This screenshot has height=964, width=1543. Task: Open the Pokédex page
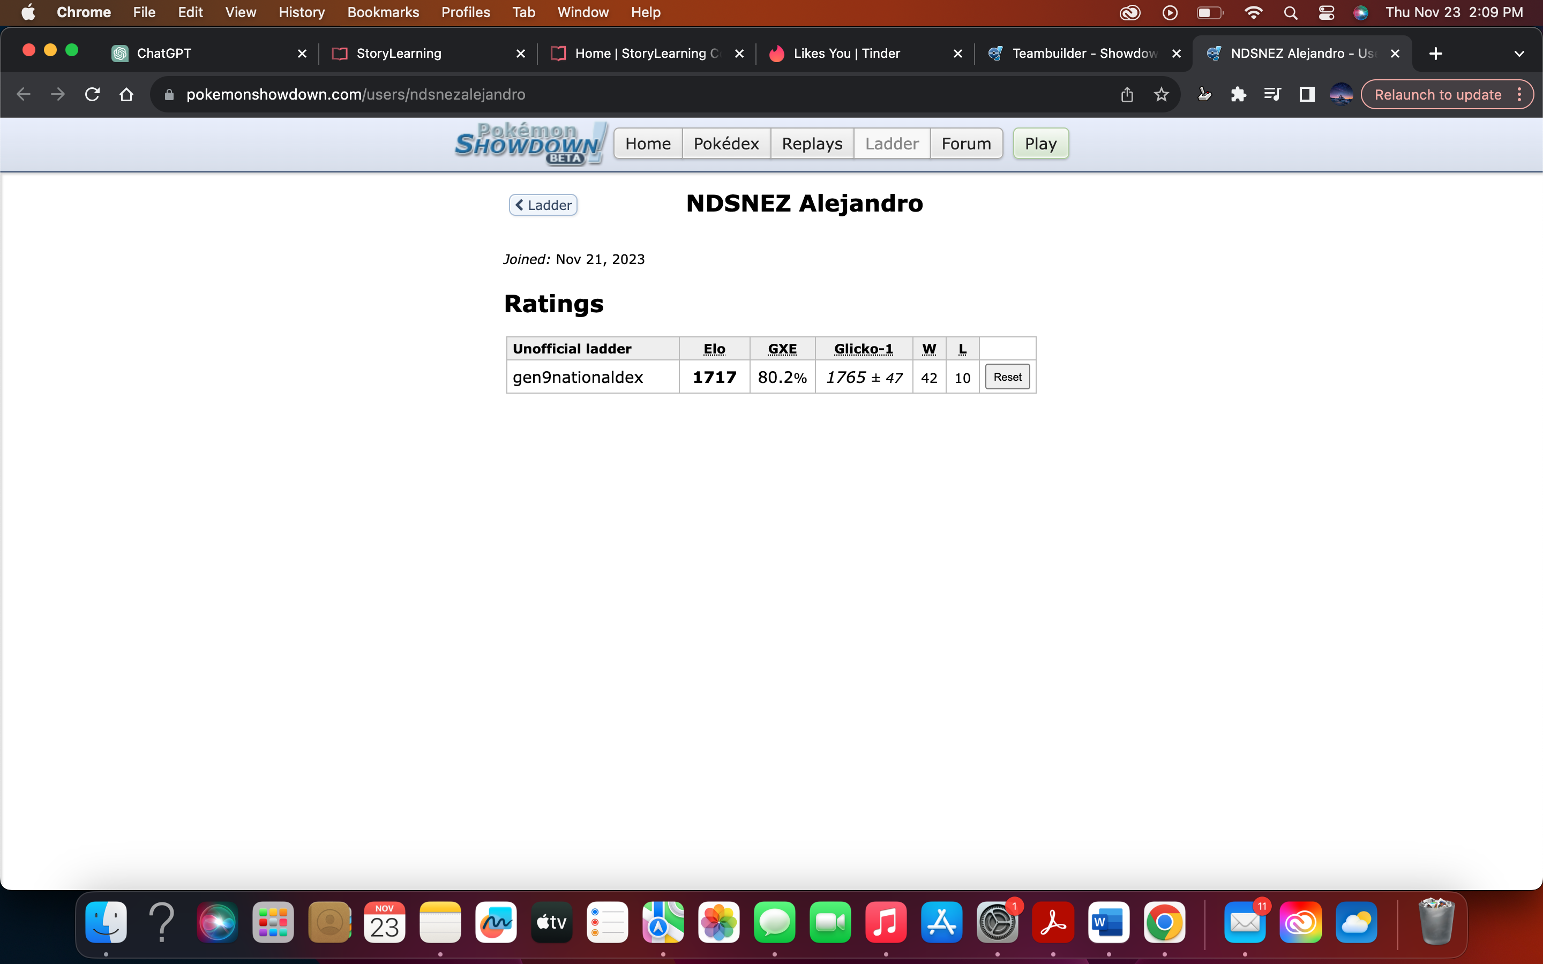tap(726, 144)
